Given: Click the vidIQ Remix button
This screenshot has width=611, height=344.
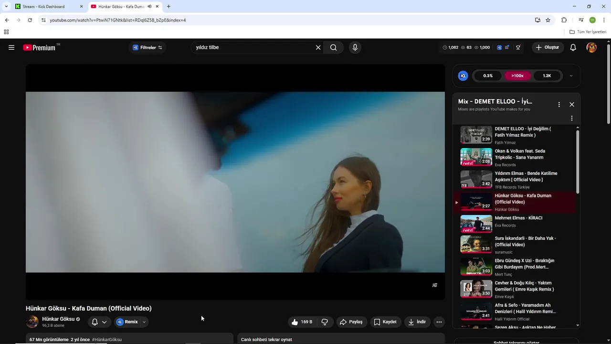Looking at the screenshot, I should tap(127, 322).
